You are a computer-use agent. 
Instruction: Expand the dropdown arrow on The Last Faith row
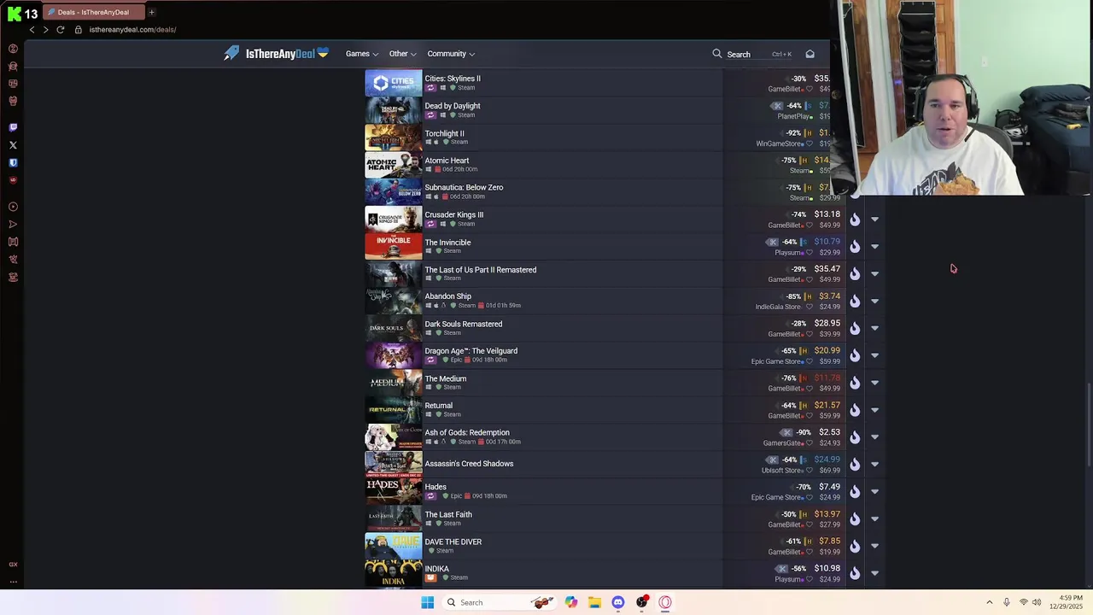874,518
